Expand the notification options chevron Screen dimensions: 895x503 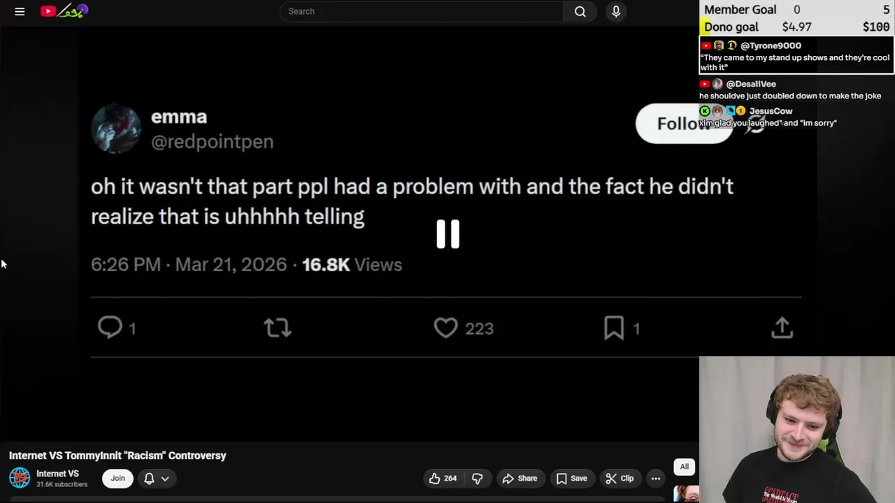(x=165, y=479)
